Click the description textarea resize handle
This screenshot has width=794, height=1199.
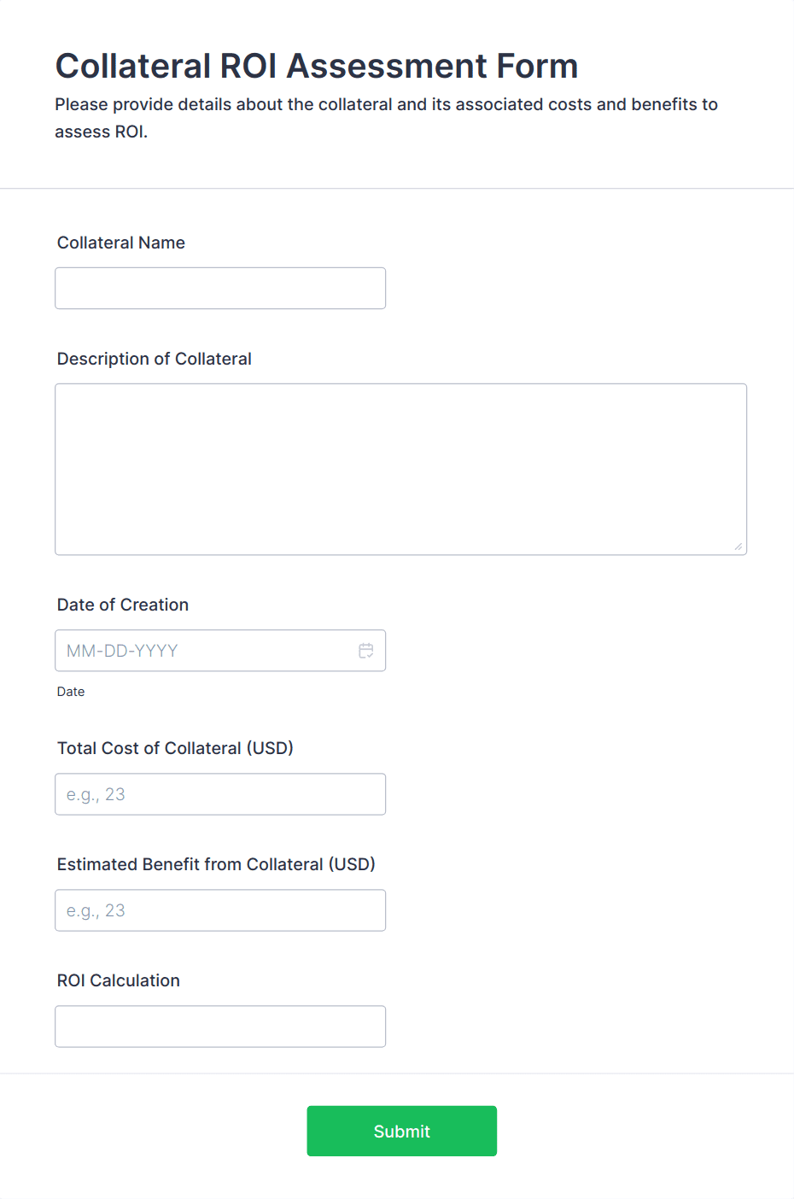[738, 547]
